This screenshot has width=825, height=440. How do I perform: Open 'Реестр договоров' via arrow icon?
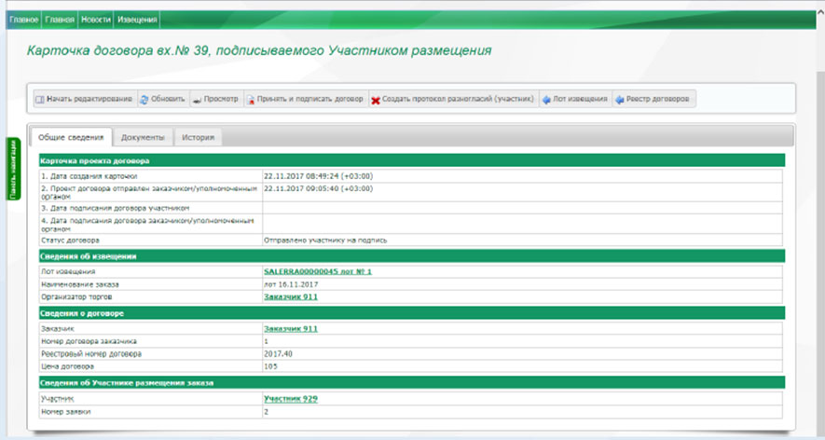(x=619, y=100)
